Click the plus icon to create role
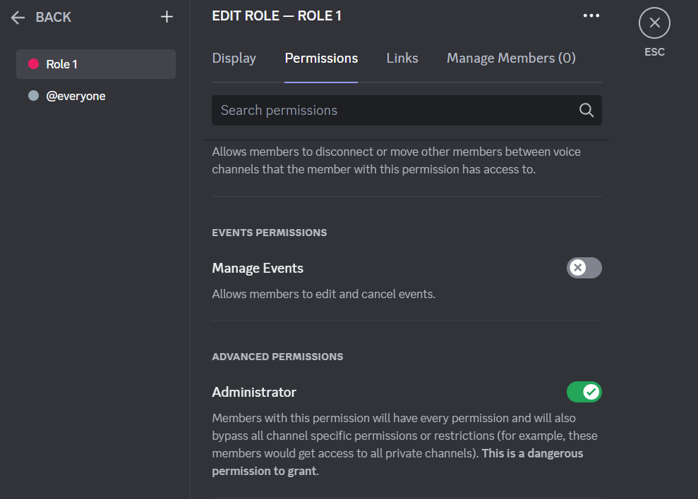Viewport: 698px width, 499px height. [x=167, y=17]
